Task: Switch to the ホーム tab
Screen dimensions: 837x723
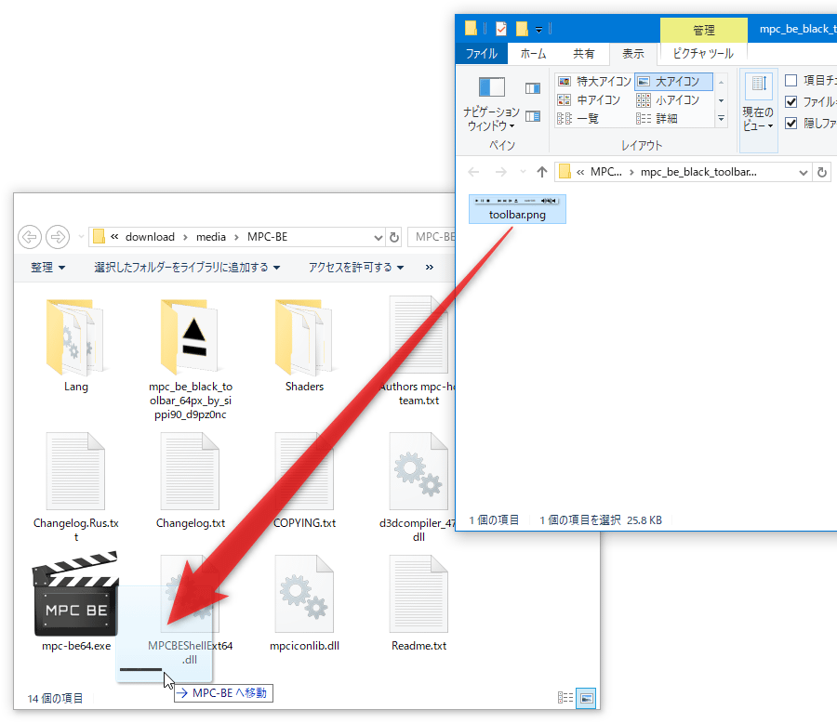Action: click(x=533, y=53)
